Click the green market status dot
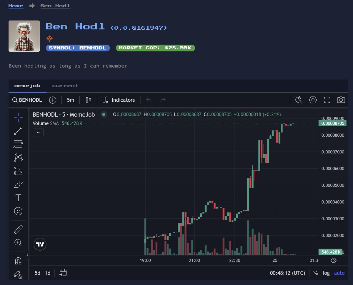 [104, 115]
